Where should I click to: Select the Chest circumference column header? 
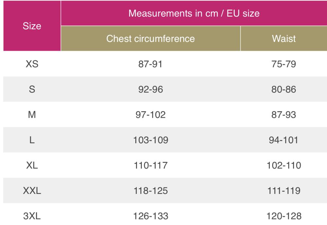click(x=151, y=39)
